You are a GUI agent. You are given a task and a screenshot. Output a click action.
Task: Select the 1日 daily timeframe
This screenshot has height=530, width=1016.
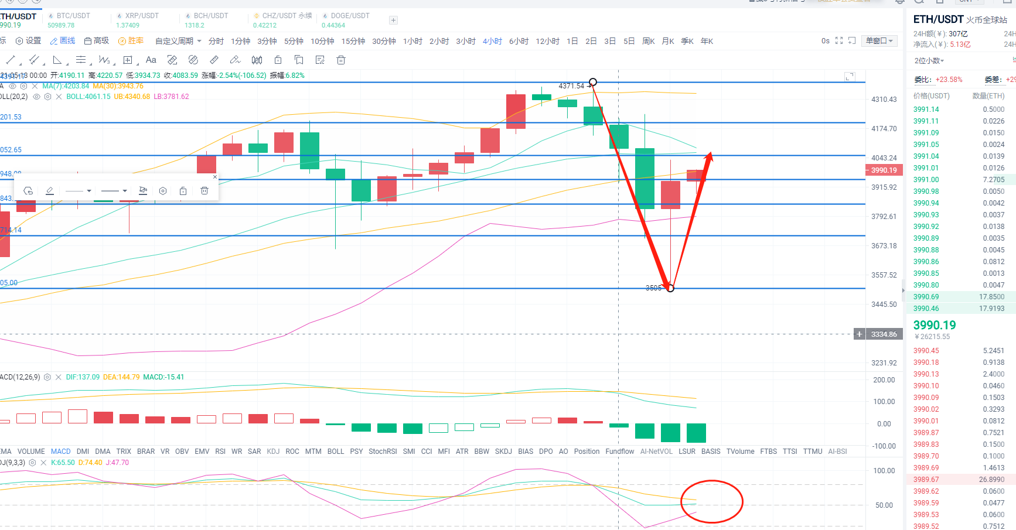click(572, 41)
